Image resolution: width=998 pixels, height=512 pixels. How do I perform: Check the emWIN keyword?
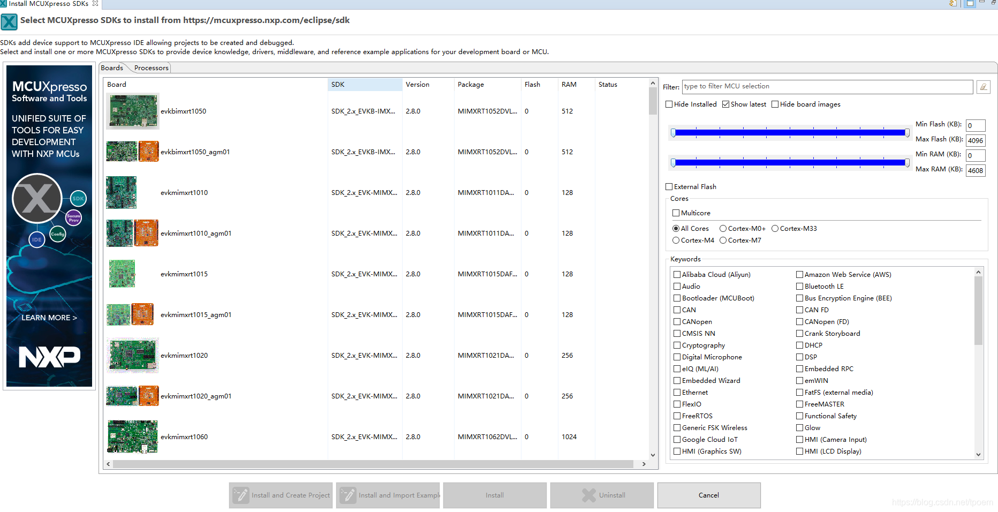799,381
